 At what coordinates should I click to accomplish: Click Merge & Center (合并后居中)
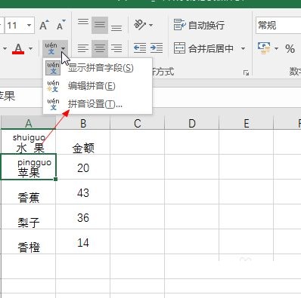[203, 48]
